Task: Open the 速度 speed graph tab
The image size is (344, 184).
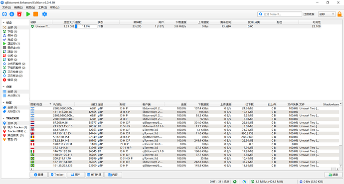Action: (333, 175)
